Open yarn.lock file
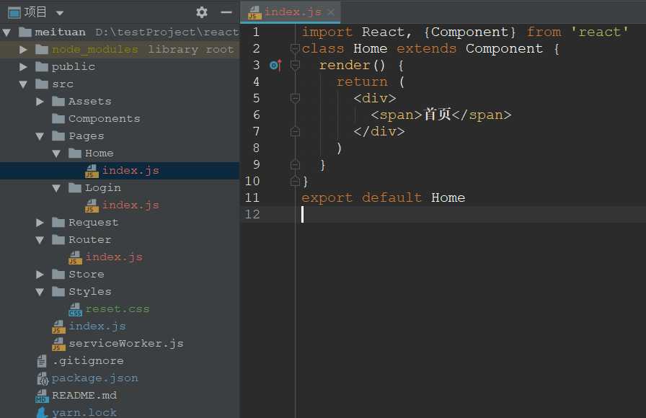The height and width of the screenshot is (418, 646). tap(84, 413)
